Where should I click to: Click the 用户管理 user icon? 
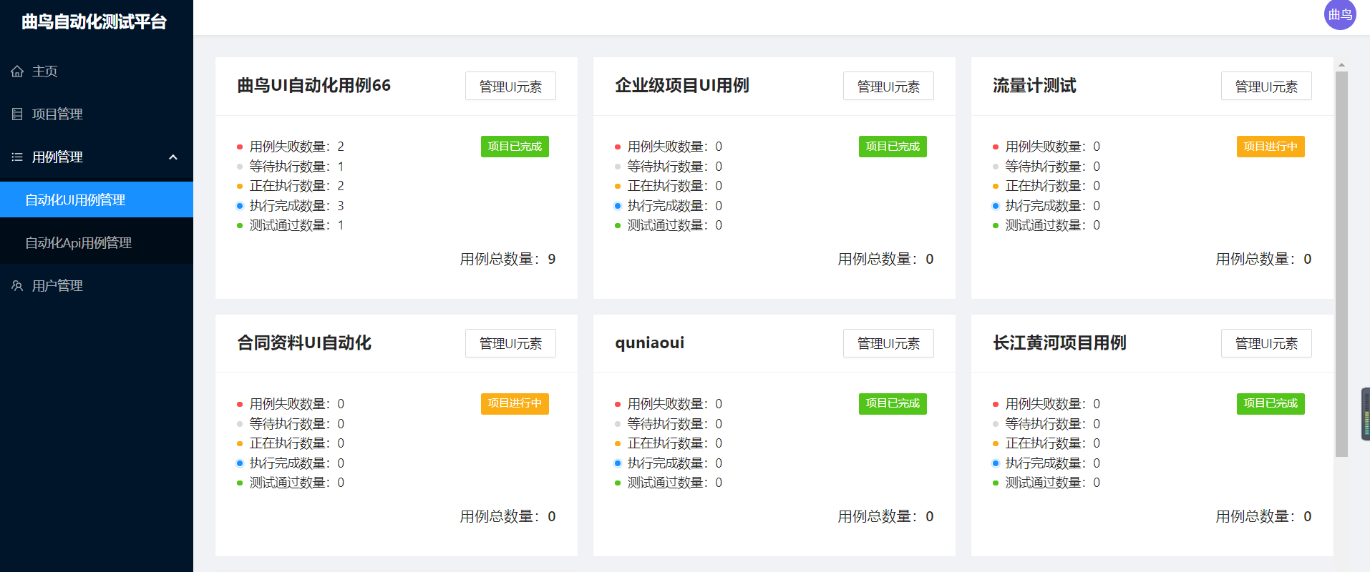[x=17, y=286]
